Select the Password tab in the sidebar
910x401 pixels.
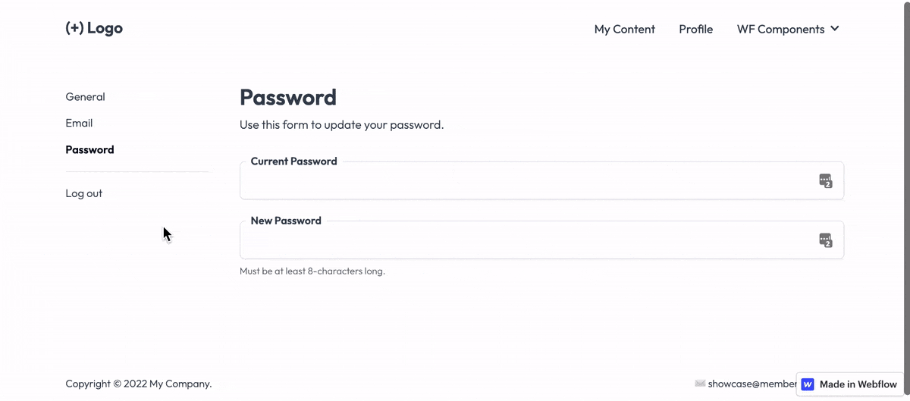coord(89,149)
